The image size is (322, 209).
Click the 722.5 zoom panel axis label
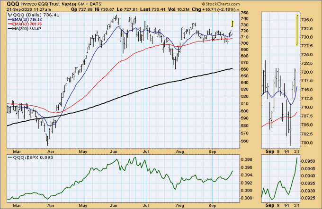[x=307, y=63]
